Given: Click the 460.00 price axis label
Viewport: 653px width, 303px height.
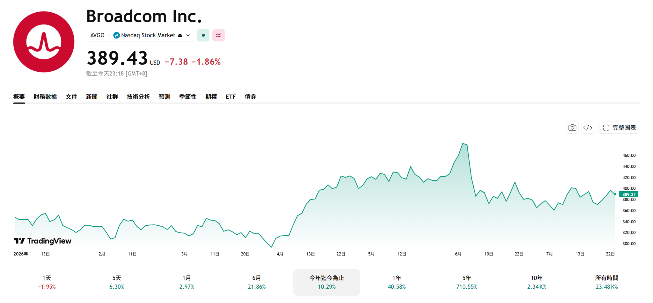Looking at the screenshot, I should pyautogui.click(x=629, y=155).
